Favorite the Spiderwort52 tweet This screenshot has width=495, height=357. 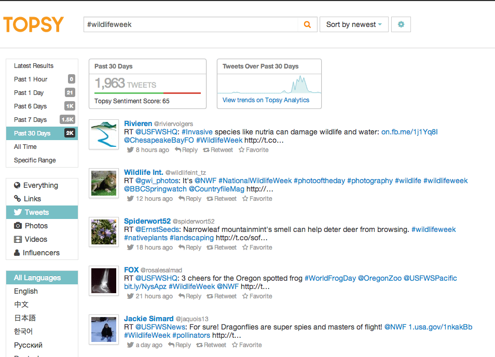click(255, 248)
